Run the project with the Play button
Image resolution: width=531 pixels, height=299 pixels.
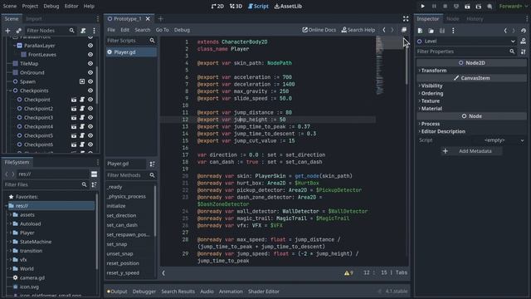click(x=422, y=6)
